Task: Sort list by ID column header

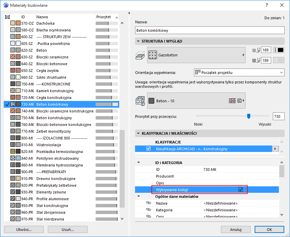Action: (28, 17)
